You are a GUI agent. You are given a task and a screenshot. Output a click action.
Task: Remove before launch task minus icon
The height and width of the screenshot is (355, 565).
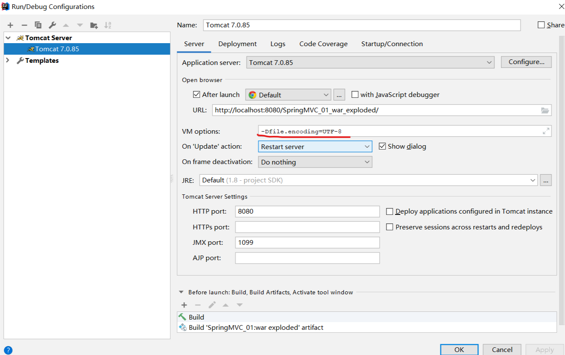198,305
